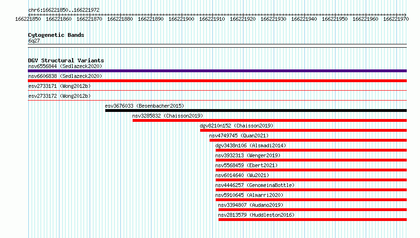
Task: Click the red nsv2813579 variant bar
Action: point(312,220)
